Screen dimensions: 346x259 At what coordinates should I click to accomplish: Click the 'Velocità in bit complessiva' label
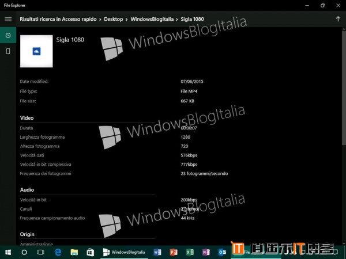pos(46,164)
